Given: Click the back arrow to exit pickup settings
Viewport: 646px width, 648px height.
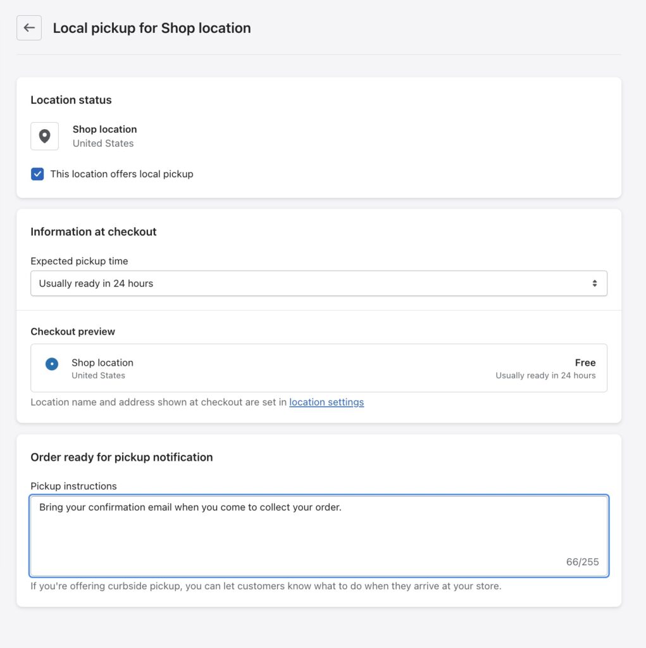Looking at the screenshot, I should click(x=28, y=27).
